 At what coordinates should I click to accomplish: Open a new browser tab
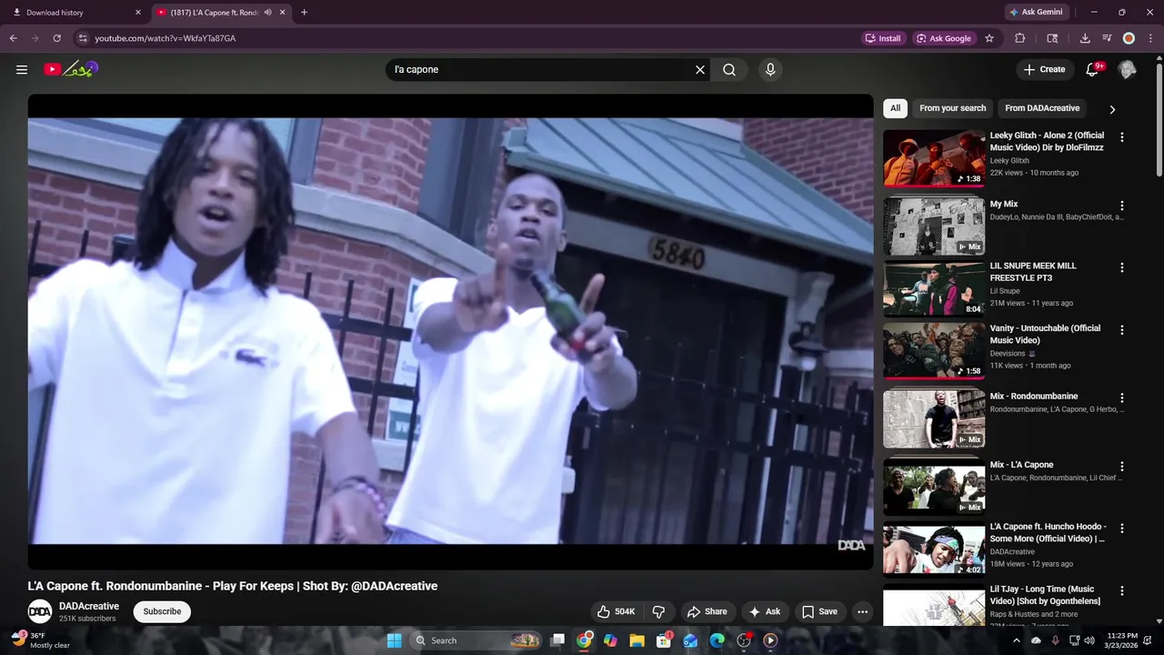pos(304,12)
